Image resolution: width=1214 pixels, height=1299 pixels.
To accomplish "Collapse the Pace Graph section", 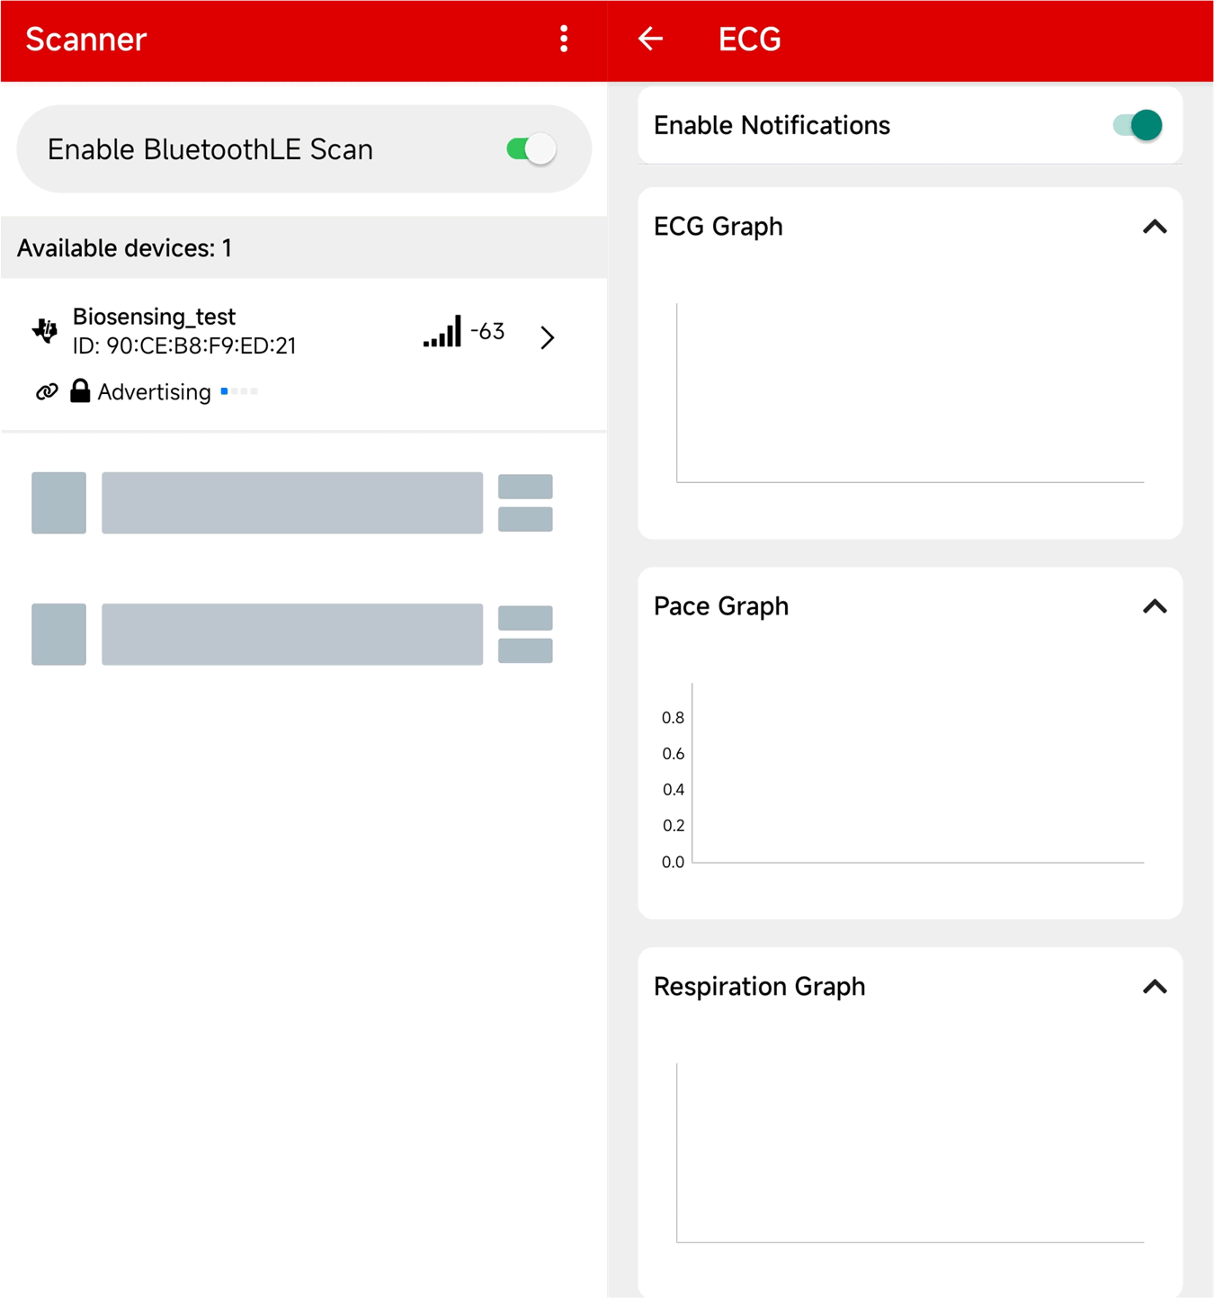I will tap(1155, 607).
